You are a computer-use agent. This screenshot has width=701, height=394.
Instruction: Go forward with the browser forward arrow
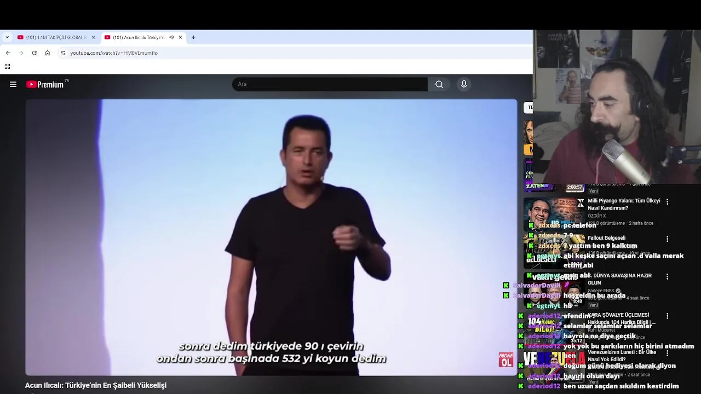pos(21,53)
